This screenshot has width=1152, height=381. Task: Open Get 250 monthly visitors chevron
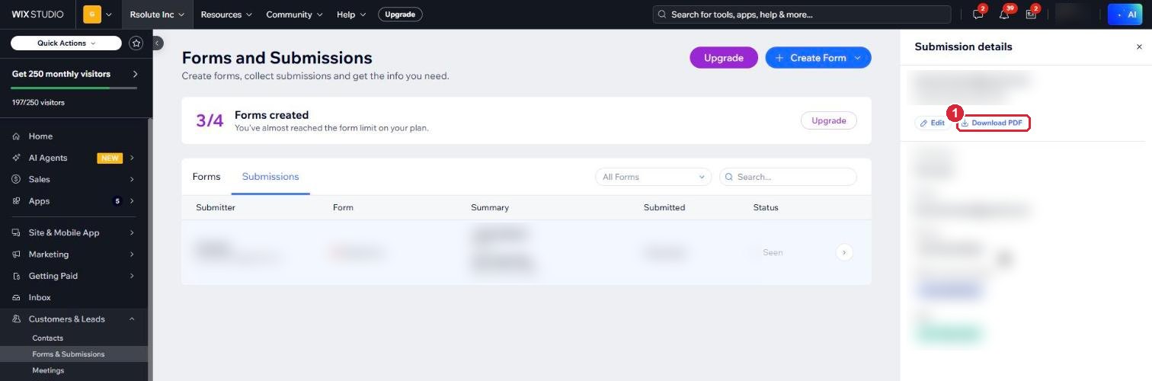pyautogui.click(x=135, y=74)
